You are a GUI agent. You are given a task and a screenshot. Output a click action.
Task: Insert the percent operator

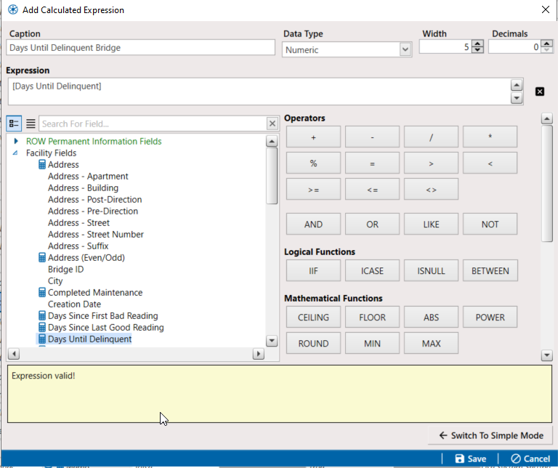tap(313, 163)
